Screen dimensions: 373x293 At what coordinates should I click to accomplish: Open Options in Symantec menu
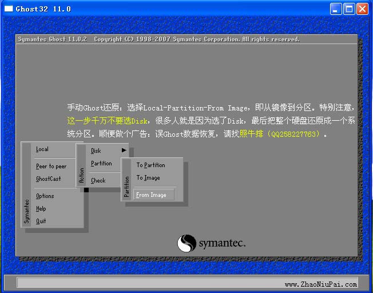[45, 196]
